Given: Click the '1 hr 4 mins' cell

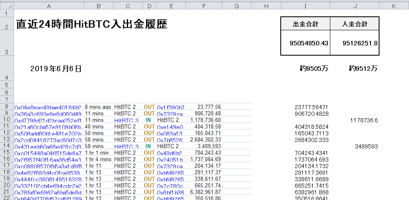Looking at the screenshot, I should click(x=98, y=159).
